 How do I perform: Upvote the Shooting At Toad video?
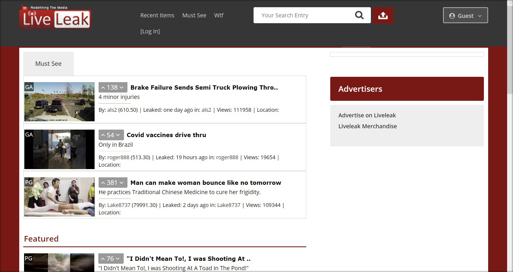point(103,259)
